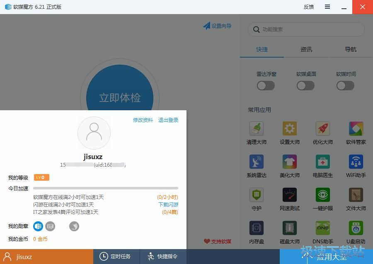Viewport: 373px width, 264px height.
Task: Open 一键护眼 eye icon
Action: (x=322, y=194)
